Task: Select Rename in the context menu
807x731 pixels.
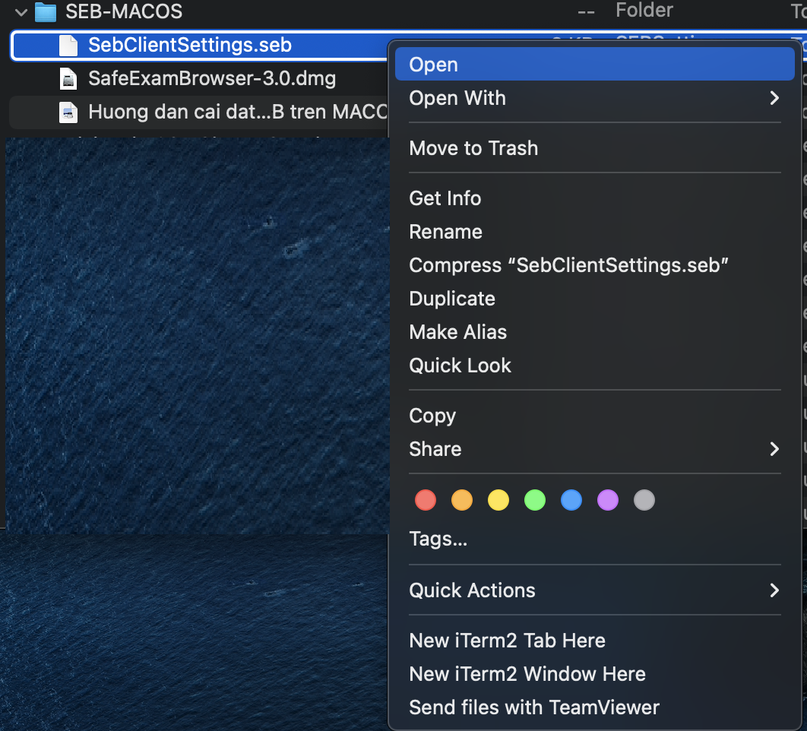Action: [x=445, y=232]
